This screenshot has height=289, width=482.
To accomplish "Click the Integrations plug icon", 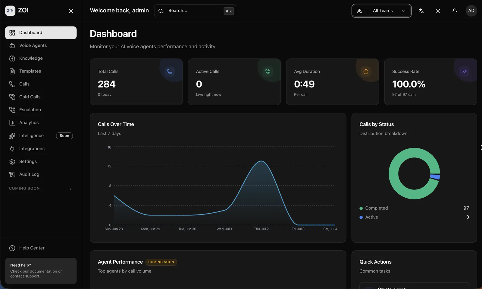I will [12, 149].
